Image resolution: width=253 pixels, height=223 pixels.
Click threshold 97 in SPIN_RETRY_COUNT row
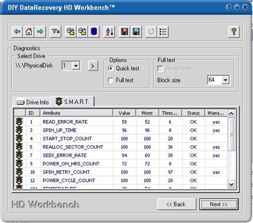(170, 172)
